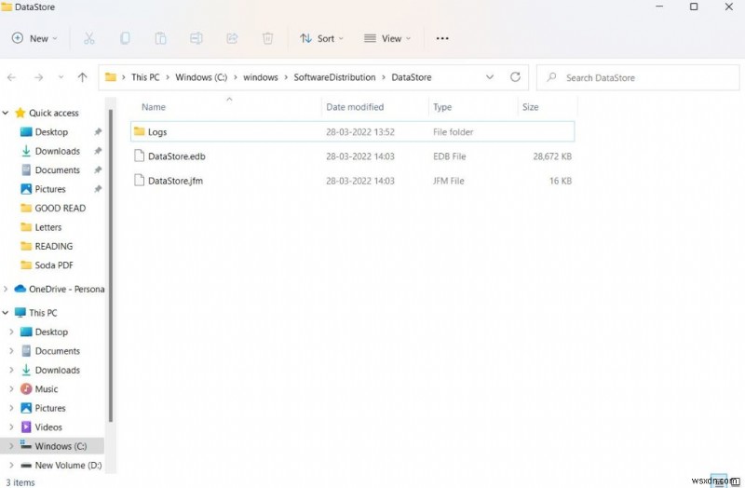Click the 28,672 KB size value

tap(552, 156)
